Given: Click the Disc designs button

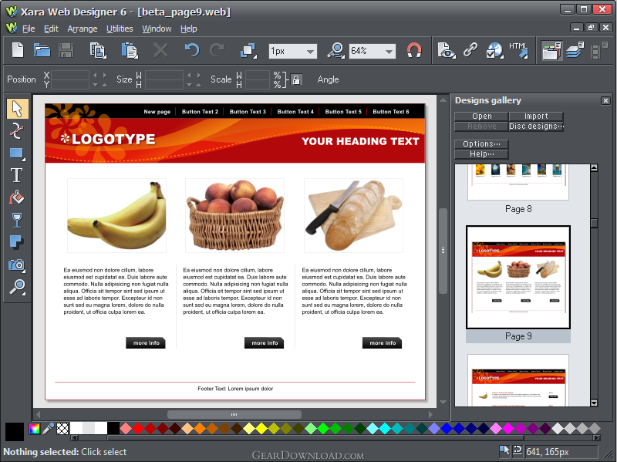Looking at the screenshot, I should click(536, 126).
